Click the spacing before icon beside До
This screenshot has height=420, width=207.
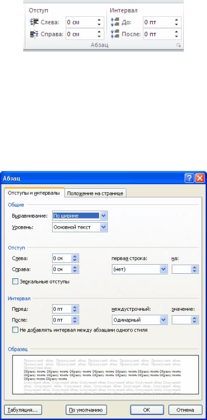(x=114, y=22)
